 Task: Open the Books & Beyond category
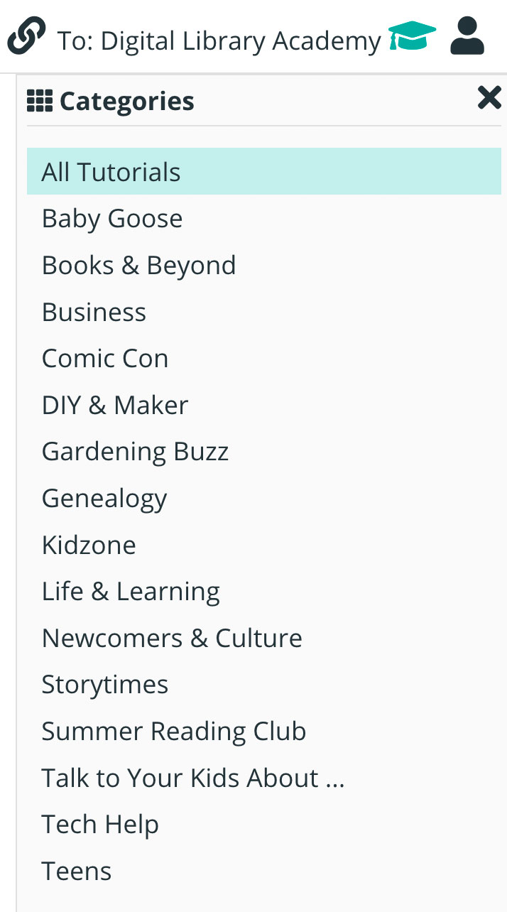coord(138,265)
